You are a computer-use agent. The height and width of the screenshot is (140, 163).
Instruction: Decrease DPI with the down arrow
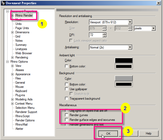(104, 36)
